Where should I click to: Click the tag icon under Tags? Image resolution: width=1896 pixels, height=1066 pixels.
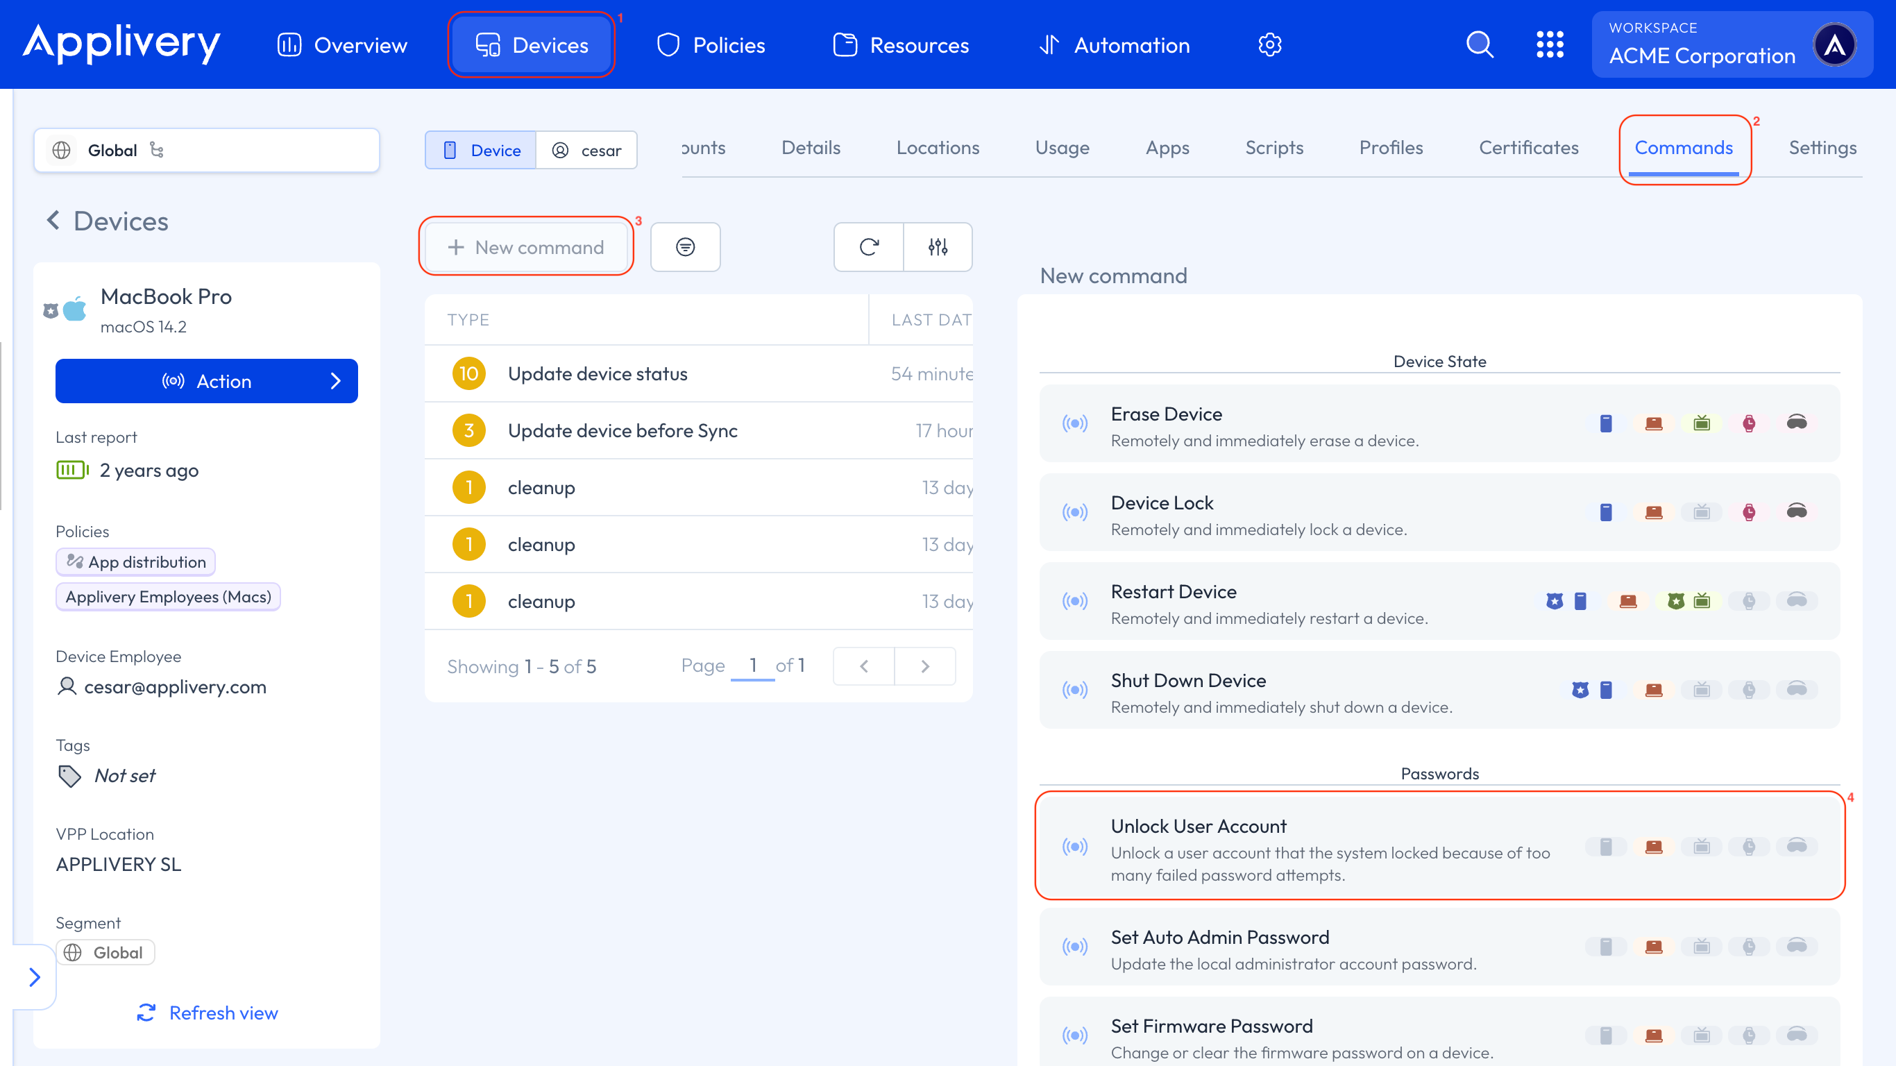[x=70, y=776]
